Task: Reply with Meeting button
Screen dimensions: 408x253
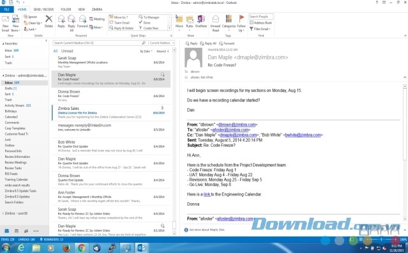Action: (x=97, y=19)
